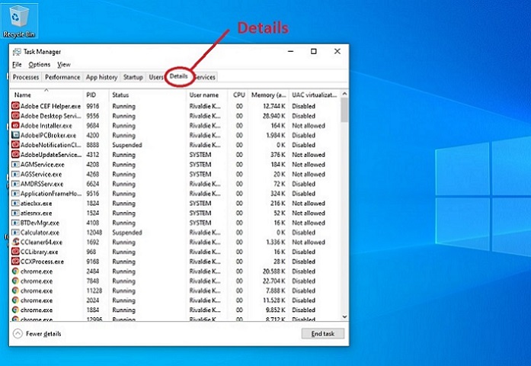This screenshot has width=531, height=366.
Task: Select the BTDevMgr.exe process row
Action: pos(47,223)
